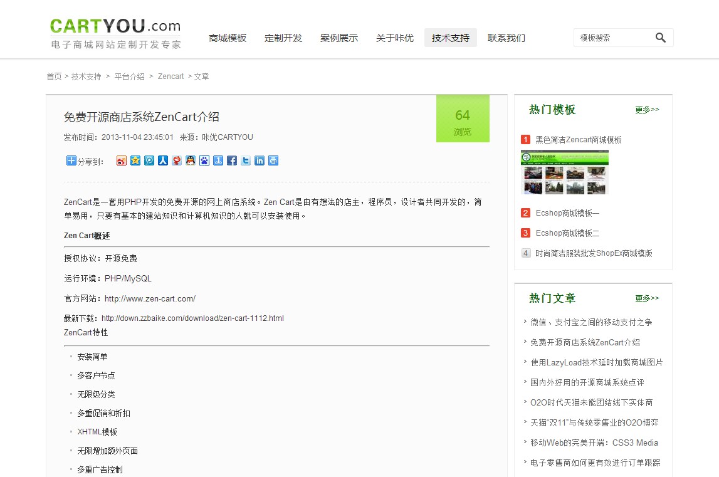Click list item XHTML模板

97,432
